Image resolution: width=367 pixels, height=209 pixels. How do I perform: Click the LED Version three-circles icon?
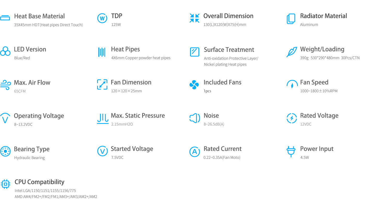tap(5, 51)
